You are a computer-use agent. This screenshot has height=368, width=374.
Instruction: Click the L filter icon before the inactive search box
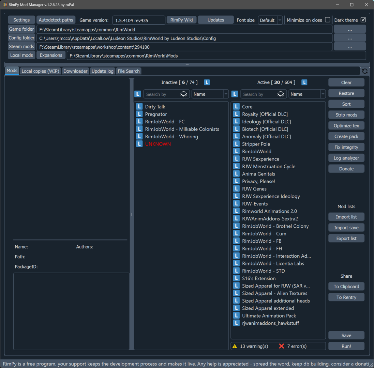(x=138, y=94)
